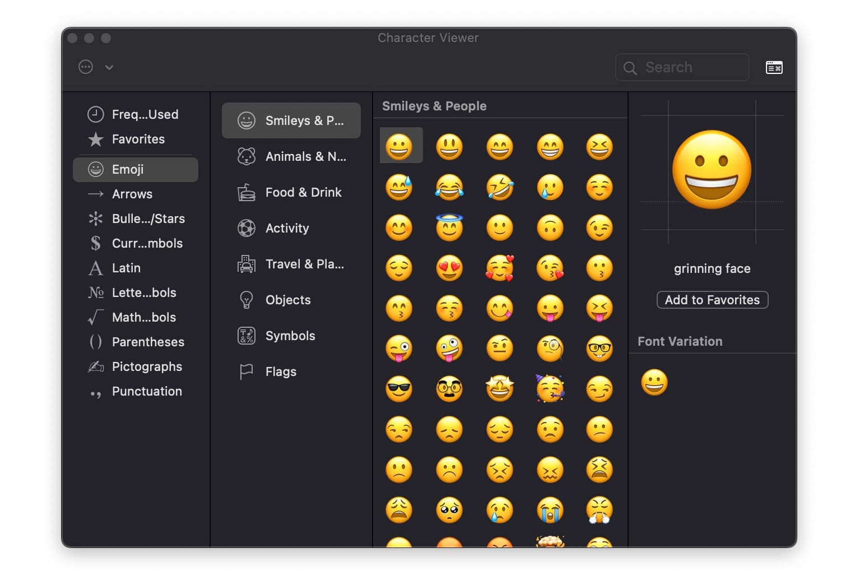Click the nerd face with glasses emoji
Screen dimensions: 855x571
click(x=599, y=349)
